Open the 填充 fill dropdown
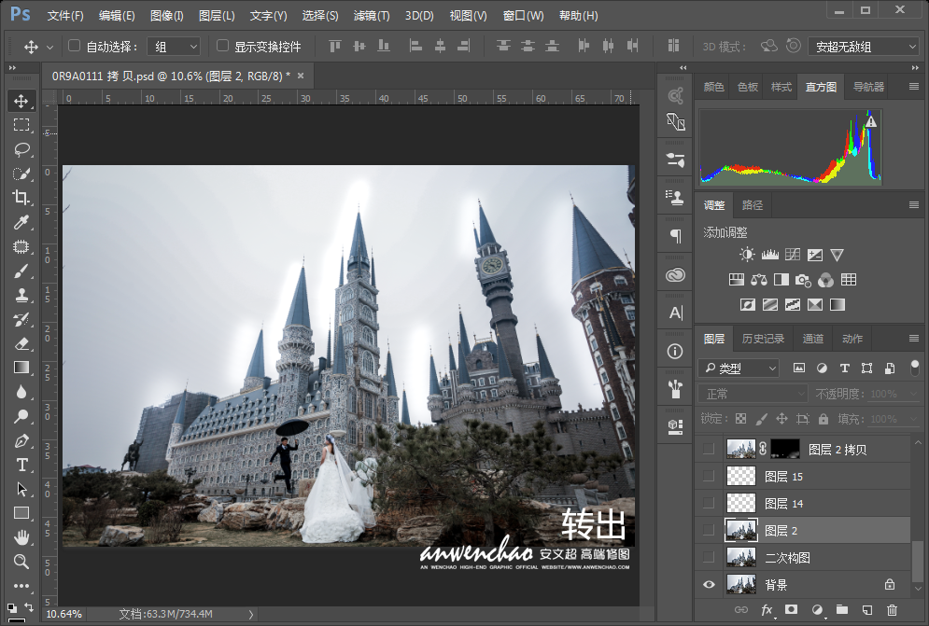Image resolution: width=929 pixels, height=626 pixels. [x=912, y=419]
